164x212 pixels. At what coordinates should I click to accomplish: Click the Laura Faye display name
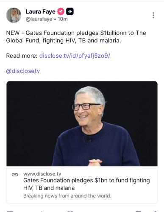(41, 11)
